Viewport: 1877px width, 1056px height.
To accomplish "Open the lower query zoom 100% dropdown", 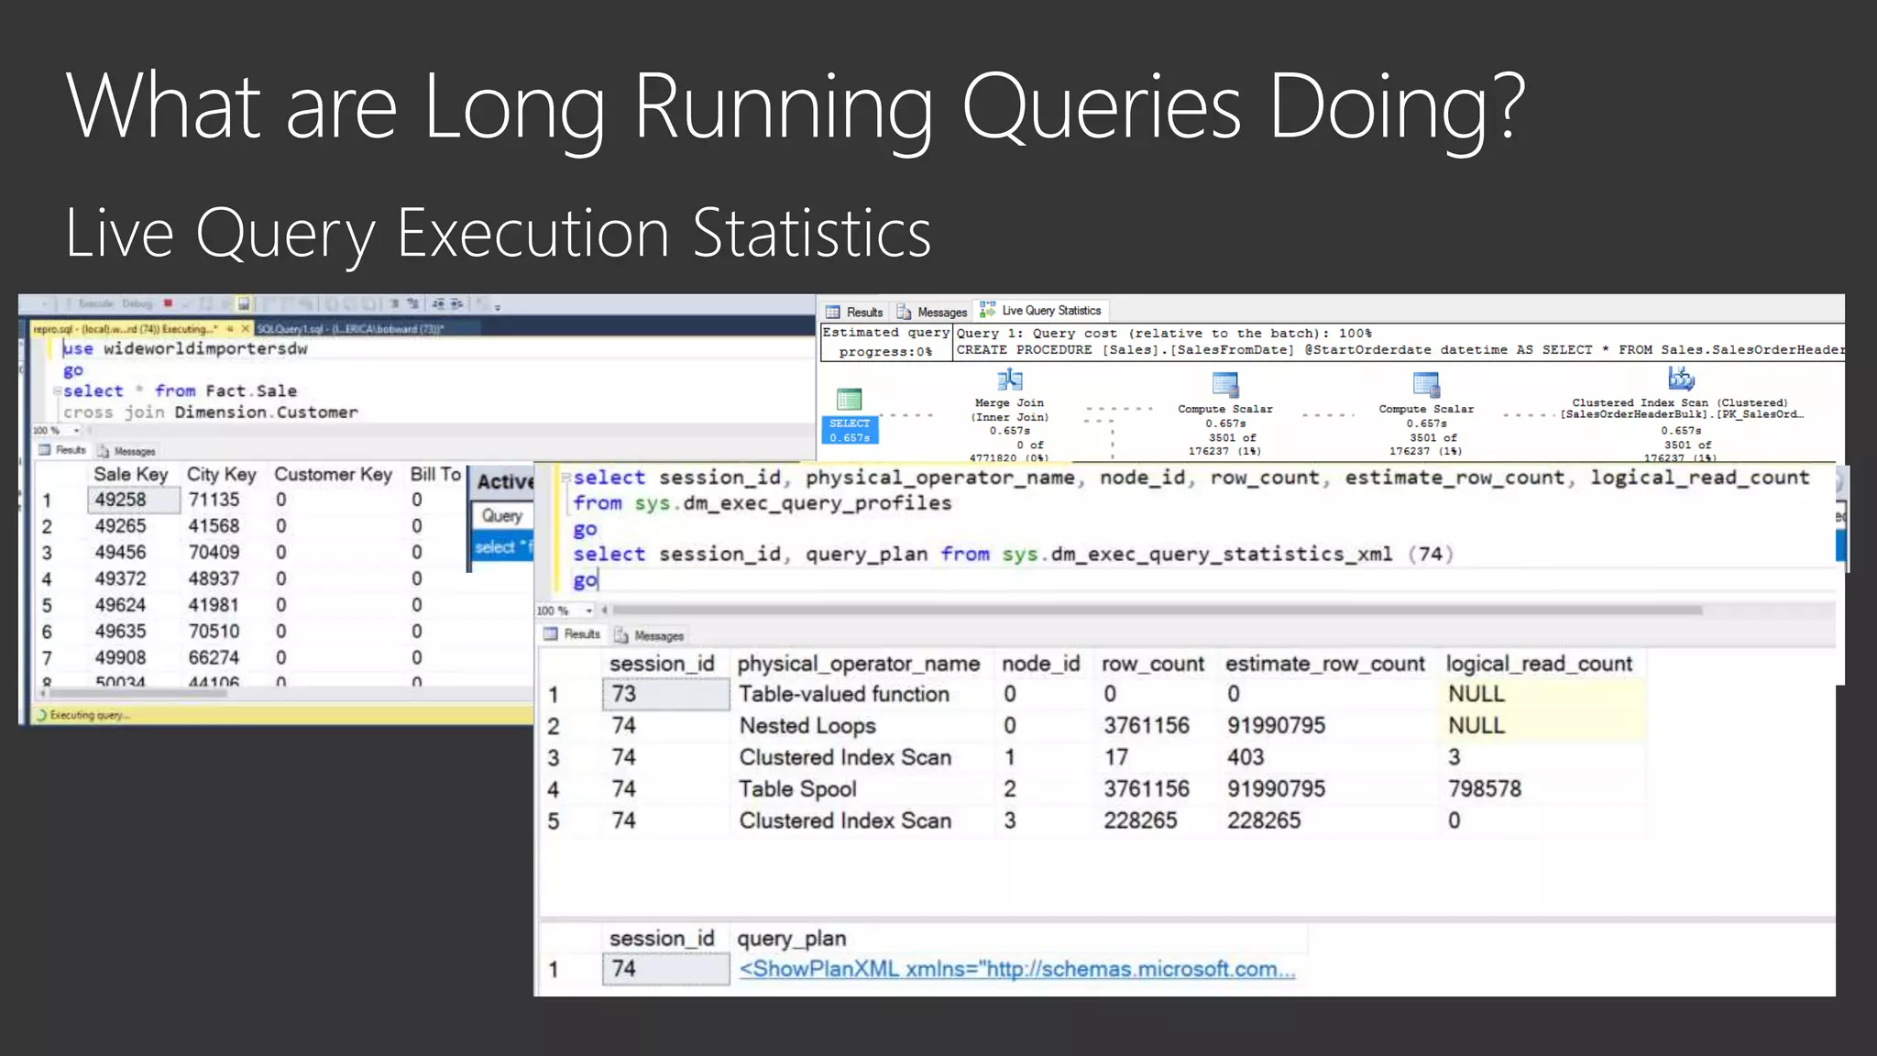I will [588, 610].
